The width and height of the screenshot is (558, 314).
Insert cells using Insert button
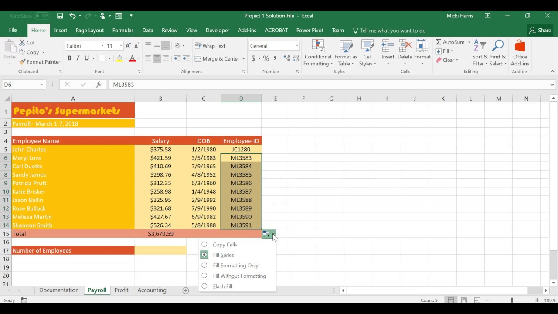coord(388,53)
